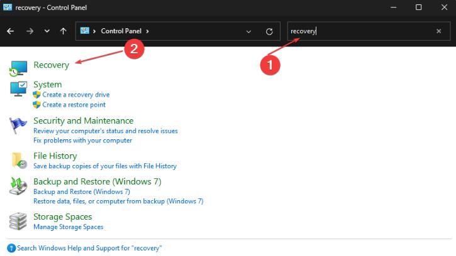Open Review your computer's status and resolve issues
This screenshot has width=456, height=256.
click(x=105, y=131)
